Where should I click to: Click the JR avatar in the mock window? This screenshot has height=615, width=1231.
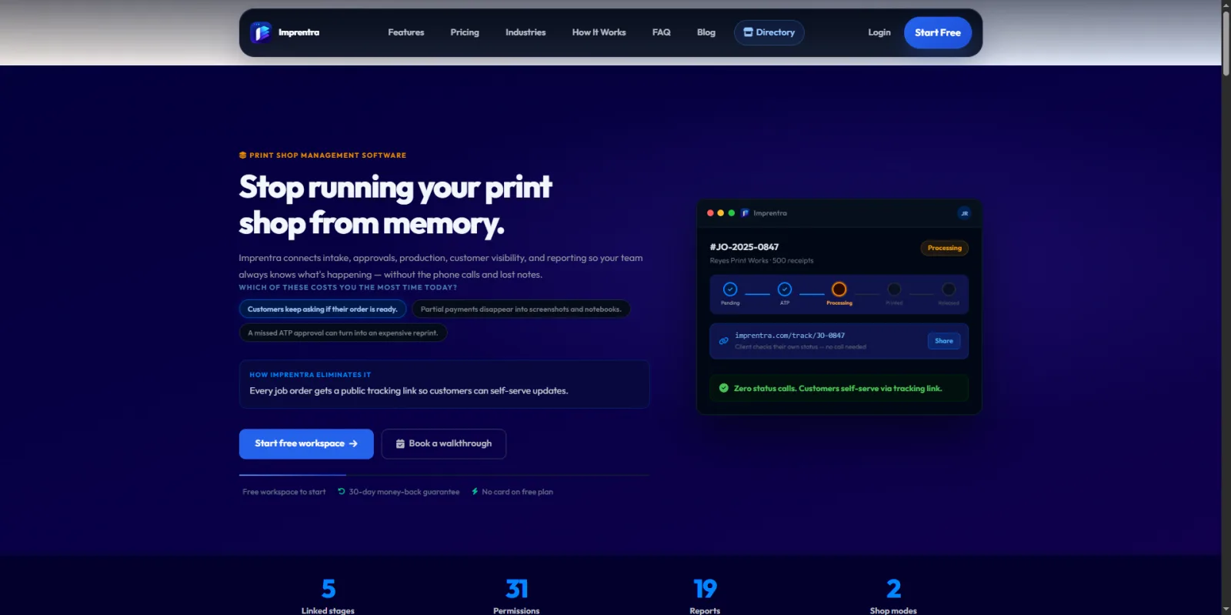pyautogui.click(x=964, y=213)
